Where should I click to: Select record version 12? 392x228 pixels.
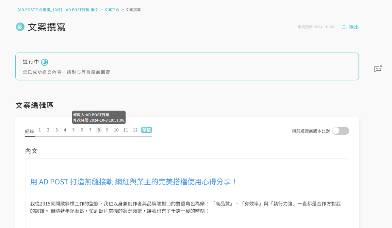135,130
